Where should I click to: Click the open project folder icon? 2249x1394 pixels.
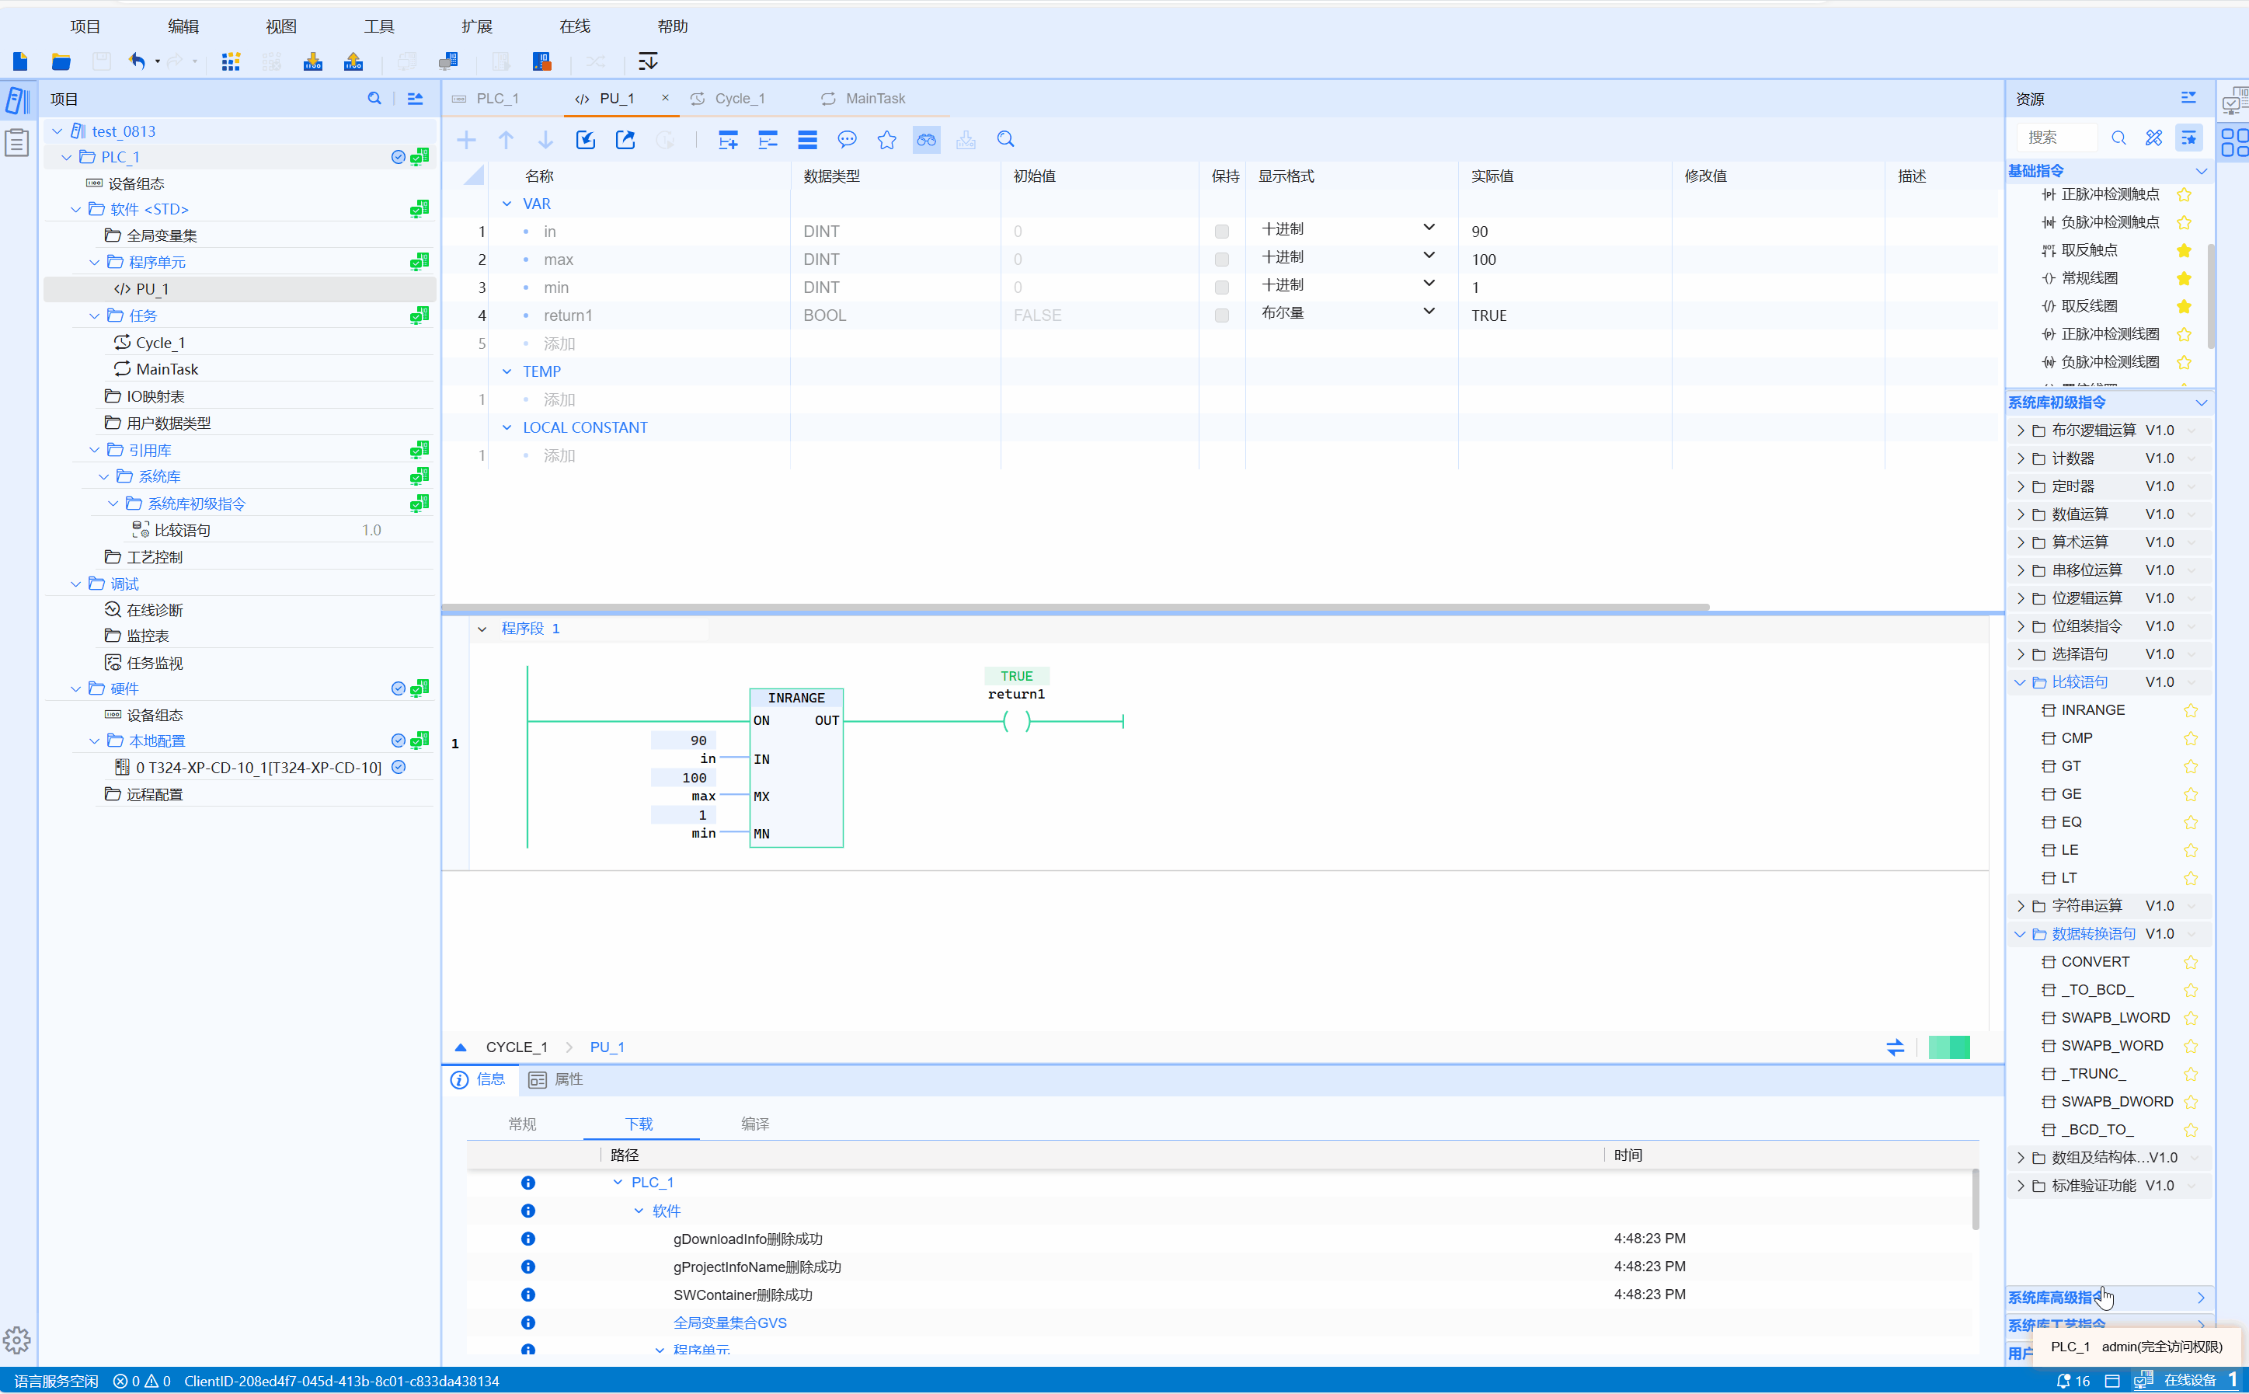tap(61, 61)
